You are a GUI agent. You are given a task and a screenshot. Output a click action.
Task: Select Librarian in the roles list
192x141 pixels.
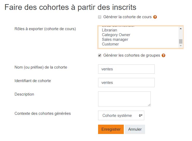(x=109, y=30)
